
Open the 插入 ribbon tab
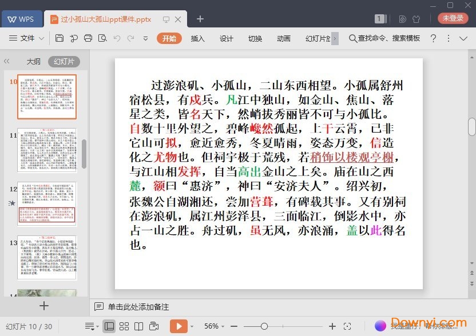pyautogui.click(x=197, y=38)
